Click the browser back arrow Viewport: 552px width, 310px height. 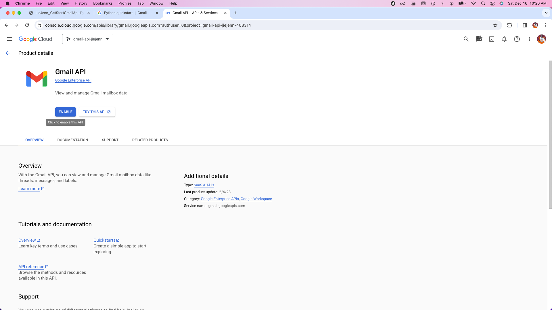click(6, 25)
